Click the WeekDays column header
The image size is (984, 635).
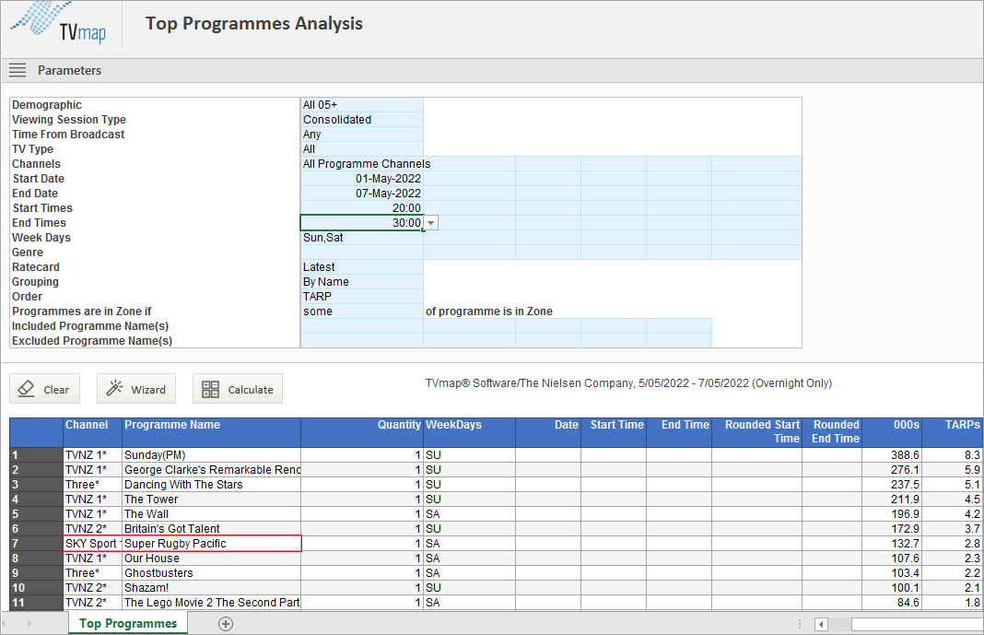click(469, 432)
